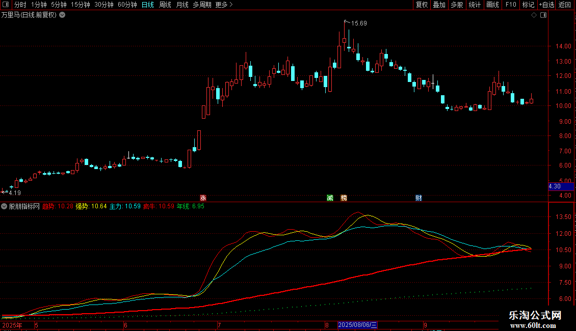
Task: Add stock via +自选
Action: pos(546,5)
